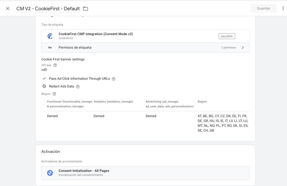Click Inicialización del consentimiento subtitle
Image resolution: width=287 pixels, height=186 pixels.
(81, 175)
